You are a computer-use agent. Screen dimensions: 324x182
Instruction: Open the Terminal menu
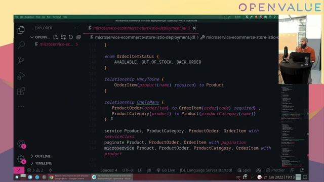57,17
